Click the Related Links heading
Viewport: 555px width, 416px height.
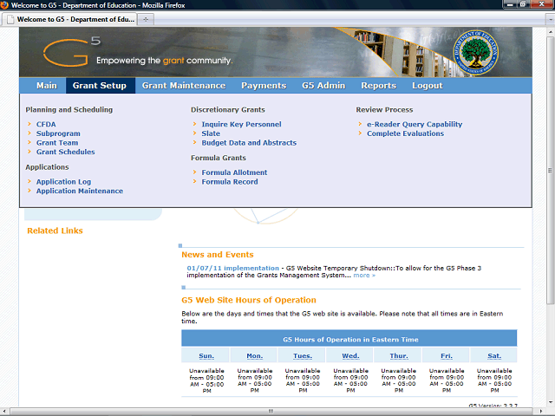[x=55, y=231]
